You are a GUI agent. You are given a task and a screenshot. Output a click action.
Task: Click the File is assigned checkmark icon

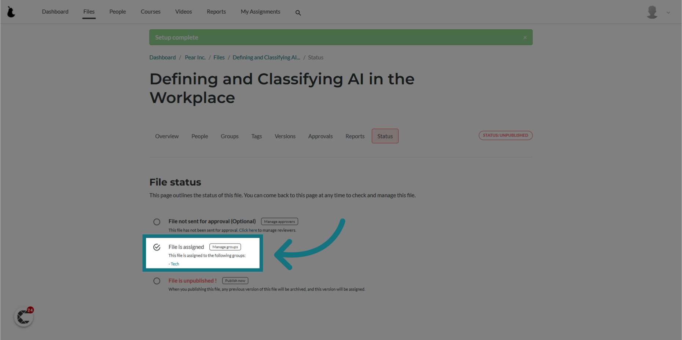coord(157,247)
